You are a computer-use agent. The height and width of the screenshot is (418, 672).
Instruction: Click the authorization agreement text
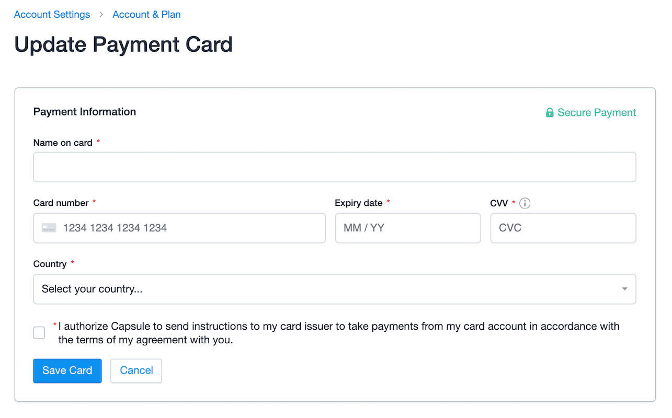coord(339,333)
